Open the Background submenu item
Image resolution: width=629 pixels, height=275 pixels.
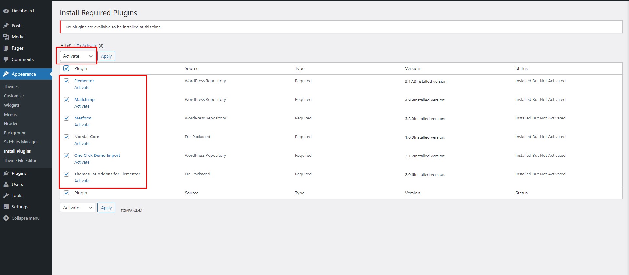pyautogui.click(x=15, y=133)
